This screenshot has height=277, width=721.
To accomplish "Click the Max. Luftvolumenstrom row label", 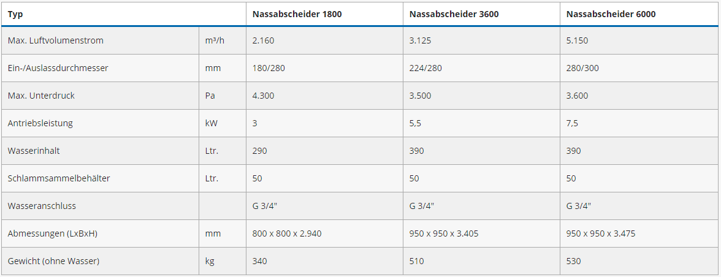I will [56, 40].
